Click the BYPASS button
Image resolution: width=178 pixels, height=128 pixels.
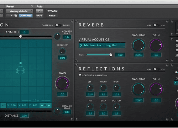52,11
